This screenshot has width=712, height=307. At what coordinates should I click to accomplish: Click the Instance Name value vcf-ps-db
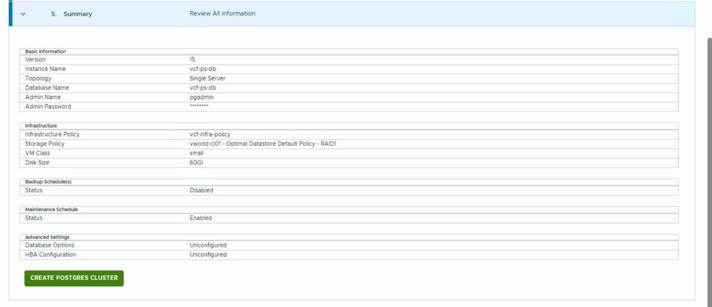[x=202, y=69]
